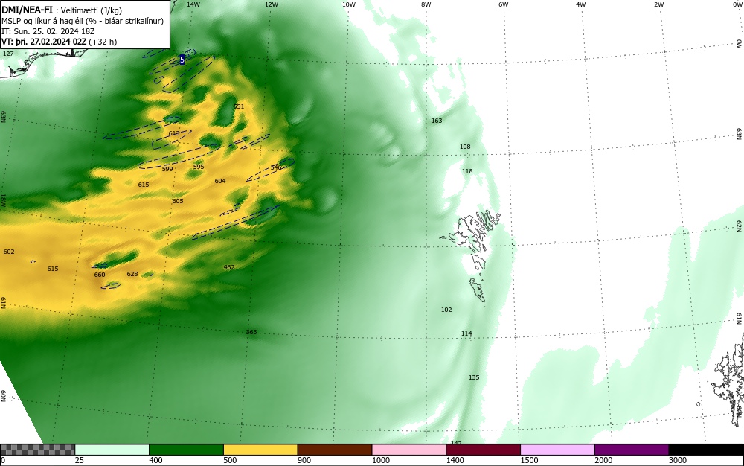Click the 660 value on the map
Screen dimensions: 744x466
coord(100,275)
